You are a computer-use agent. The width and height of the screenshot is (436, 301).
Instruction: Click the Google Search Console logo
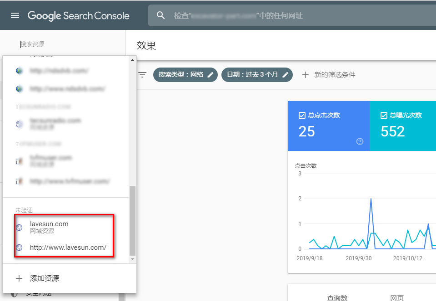click(x=78, y=16)
